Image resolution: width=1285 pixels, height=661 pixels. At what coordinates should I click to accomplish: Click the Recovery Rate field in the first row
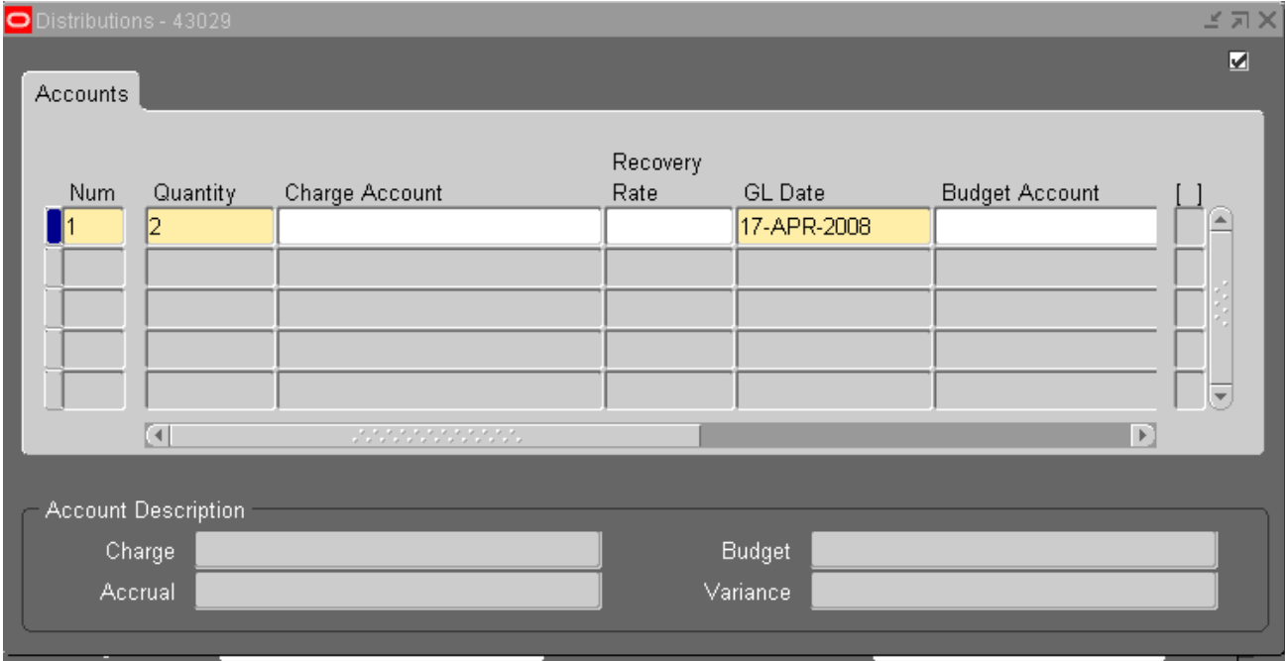click(668, 227)
